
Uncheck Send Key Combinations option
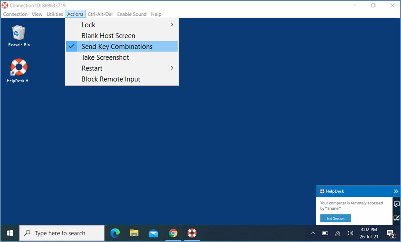(x=117, y=47)
